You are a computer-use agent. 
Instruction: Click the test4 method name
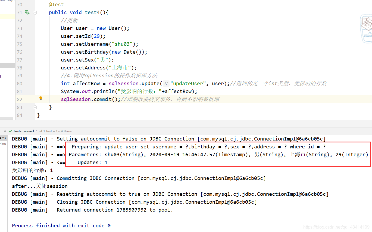tap(92, 13)
